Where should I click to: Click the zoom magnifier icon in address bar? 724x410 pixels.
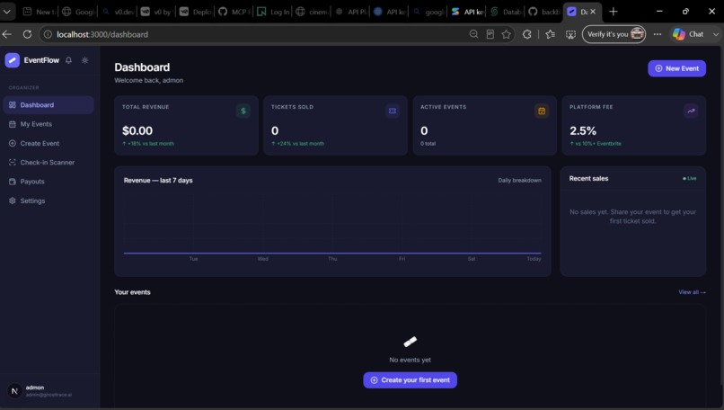point(473,34)
